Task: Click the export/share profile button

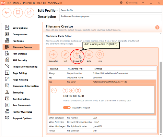Action: click(x=29, y=12)
